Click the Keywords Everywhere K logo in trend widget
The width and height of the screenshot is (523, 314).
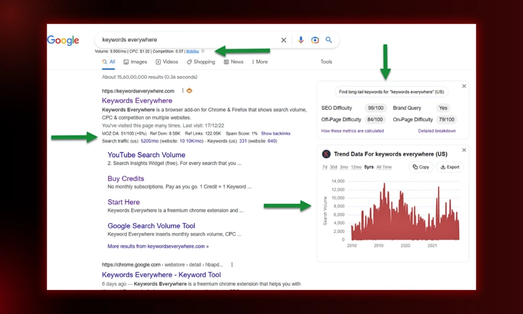click(326, 154)
